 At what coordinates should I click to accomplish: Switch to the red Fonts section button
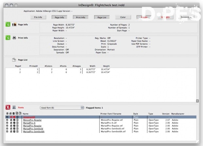coord(144,17)
